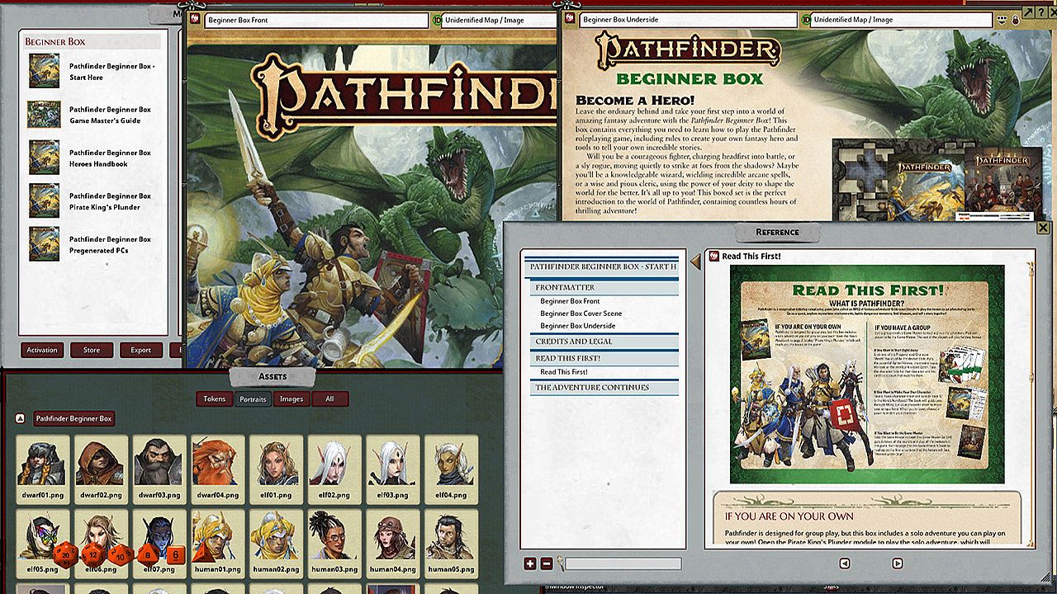The width and height of the screenshot is (1057, 594).
Task: Select the elf01.png portrait
Action: tap(277, 468)
